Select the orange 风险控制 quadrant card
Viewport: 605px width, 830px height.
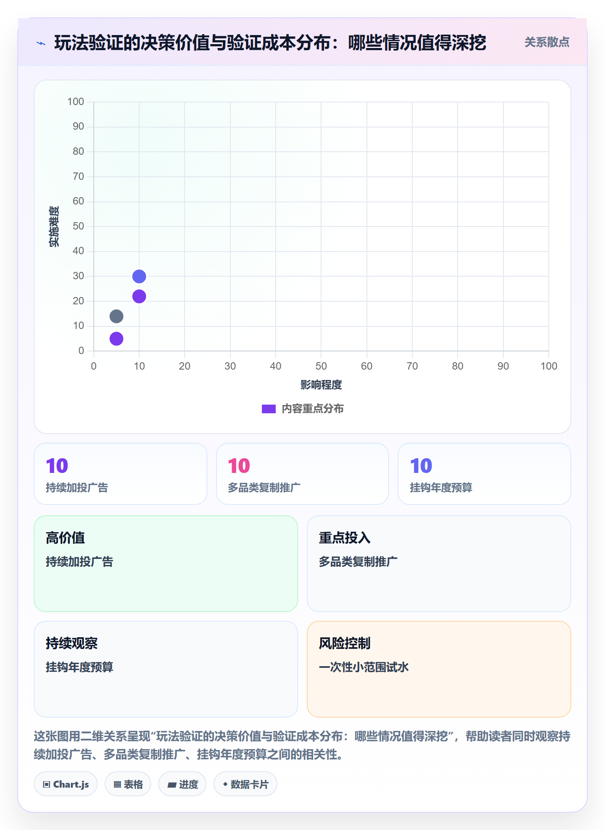point(439,669)
